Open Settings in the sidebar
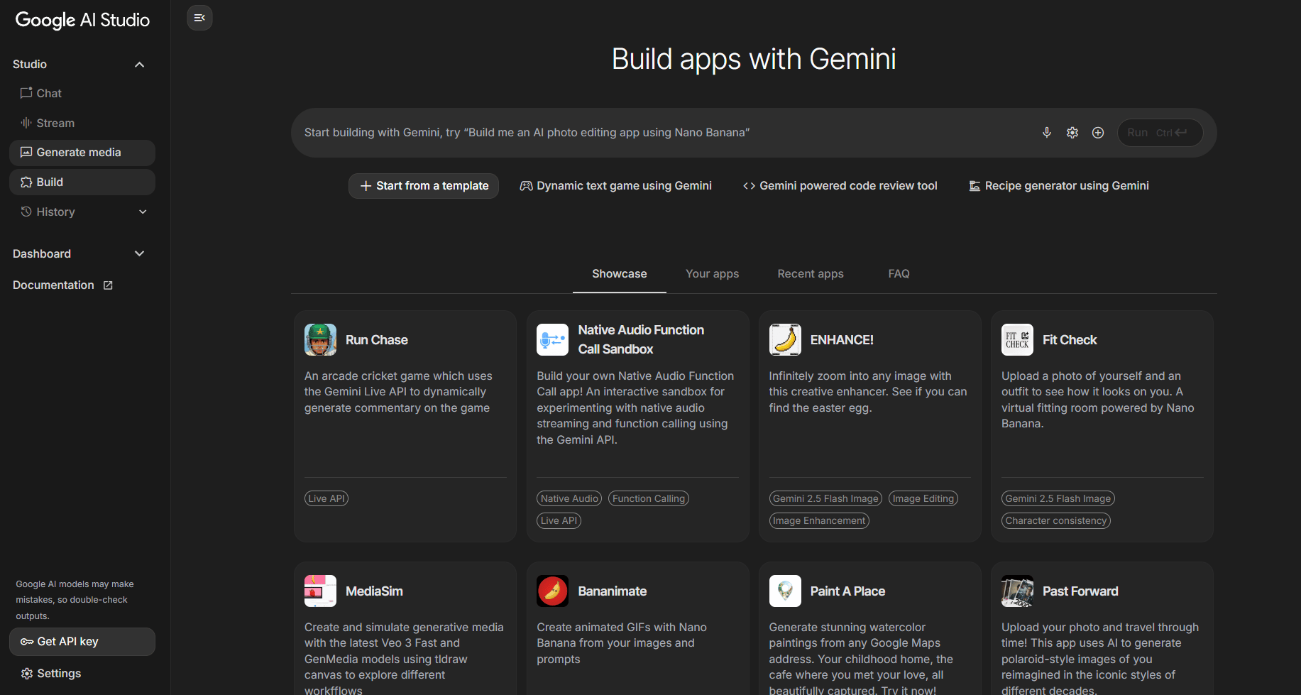1301x695 pixels. point(51,674)
